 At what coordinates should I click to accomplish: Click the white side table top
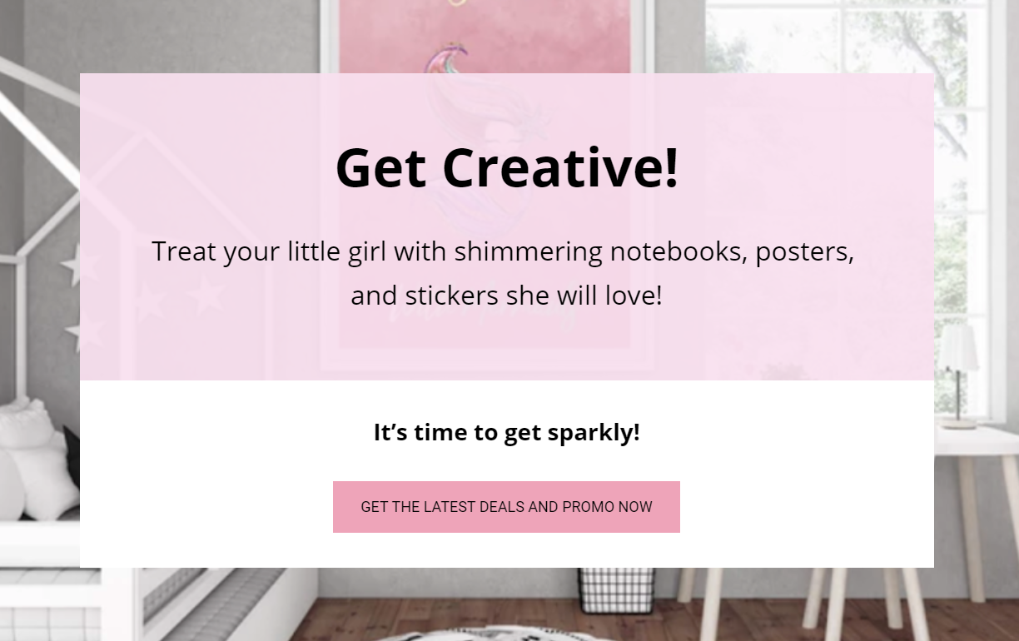click(x=977, y=440)
